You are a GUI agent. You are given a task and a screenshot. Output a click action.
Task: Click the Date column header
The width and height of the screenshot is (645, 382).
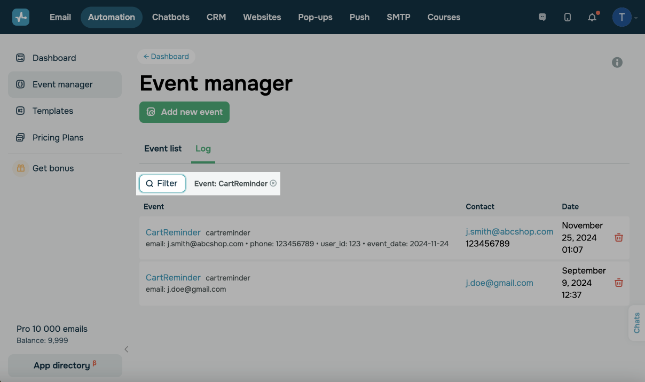coord(570,207)
